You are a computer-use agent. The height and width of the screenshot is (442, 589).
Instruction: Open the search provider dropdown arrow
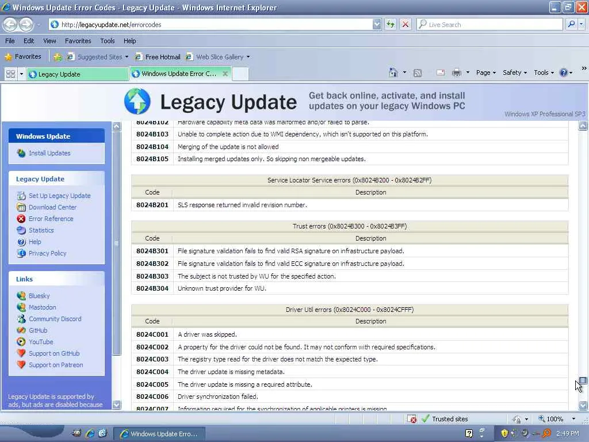pos(582,24)
